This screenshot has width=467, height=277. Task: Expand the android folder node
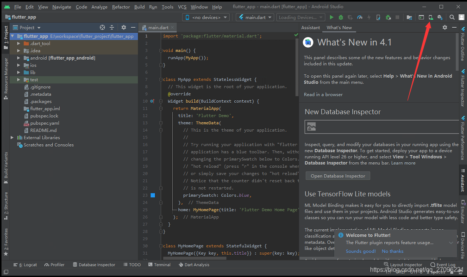click(x=18, y=58)
